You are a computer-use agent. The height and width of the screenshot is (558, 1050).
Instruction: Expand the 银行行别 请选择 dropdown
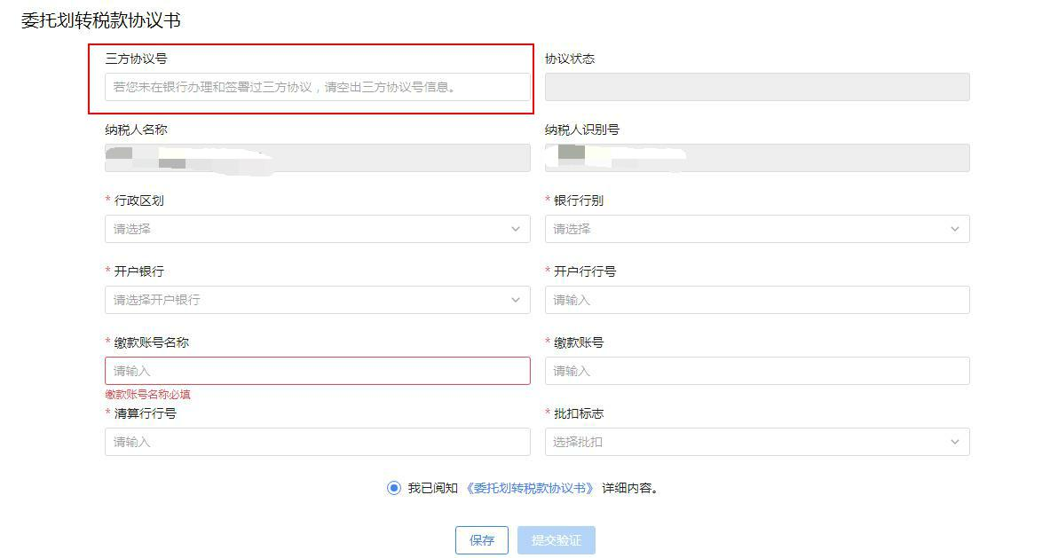click(x=746, y=229)
